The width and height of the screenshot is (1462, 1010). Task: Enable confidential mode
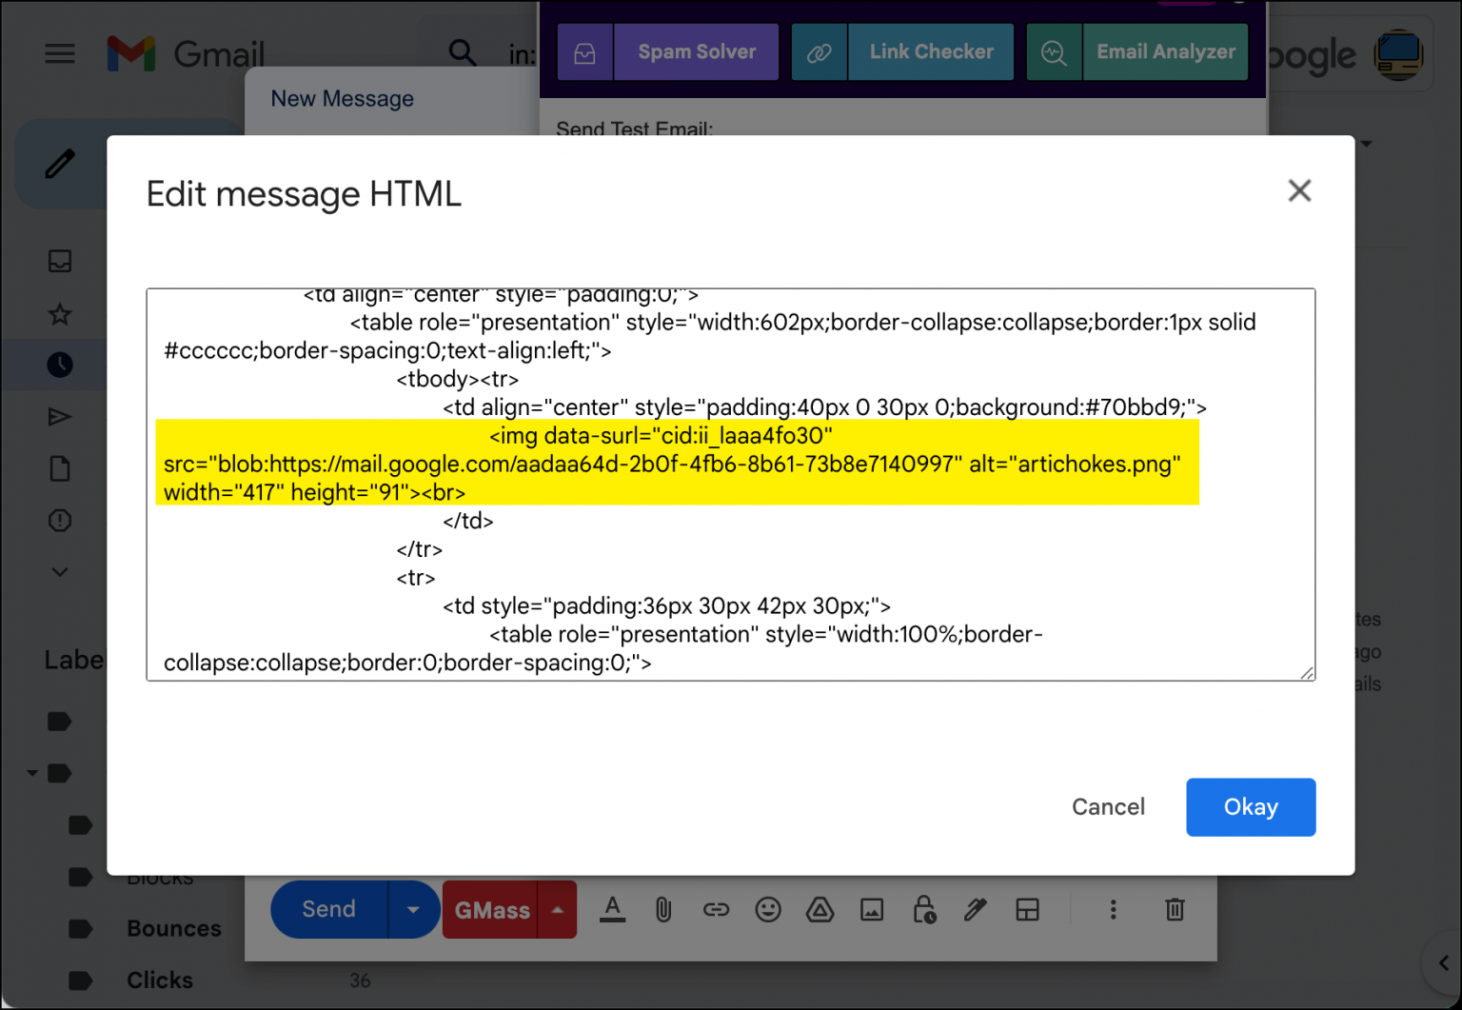[924, 909]
